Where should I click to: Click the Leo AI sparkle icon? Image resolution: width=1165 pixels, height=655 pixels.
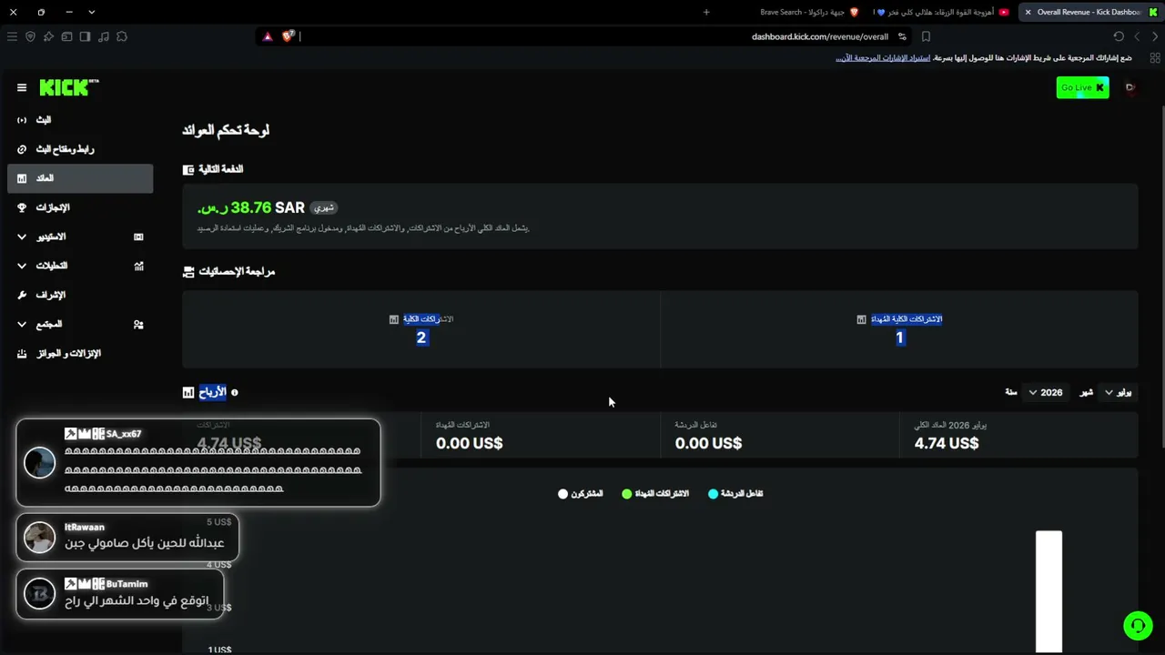click(48, 36)
